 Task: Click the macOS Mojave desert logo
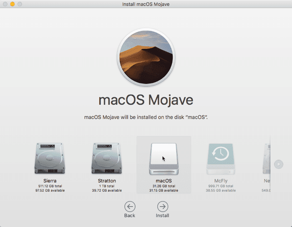[146, 57]
